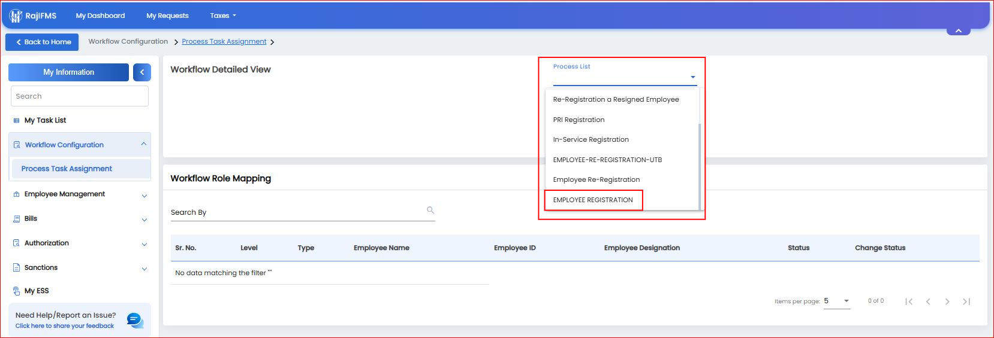Expand the Authorization section
This screenshot has width=994, height=338.
pos(144,245)
